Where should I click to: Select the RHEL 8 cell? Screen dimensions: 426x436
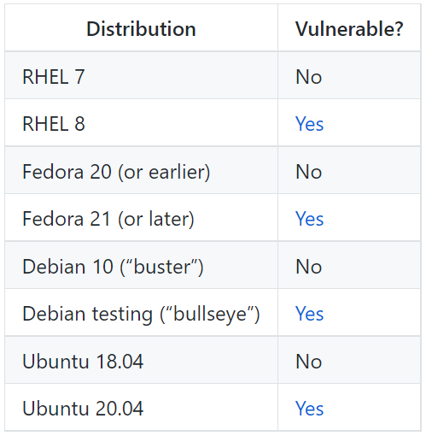coord(141,122)
